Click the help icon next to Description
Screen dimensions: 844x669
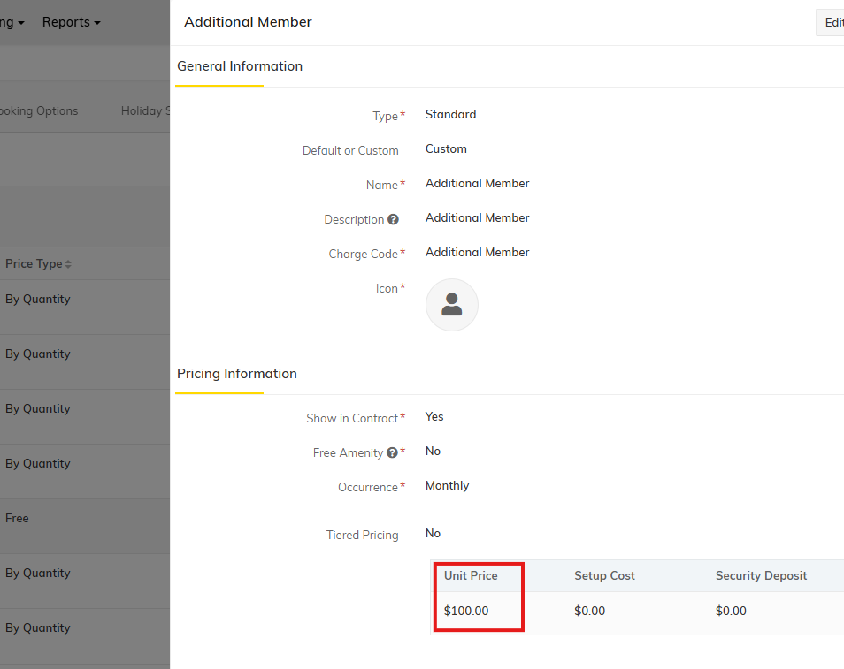tap(393, 219)
